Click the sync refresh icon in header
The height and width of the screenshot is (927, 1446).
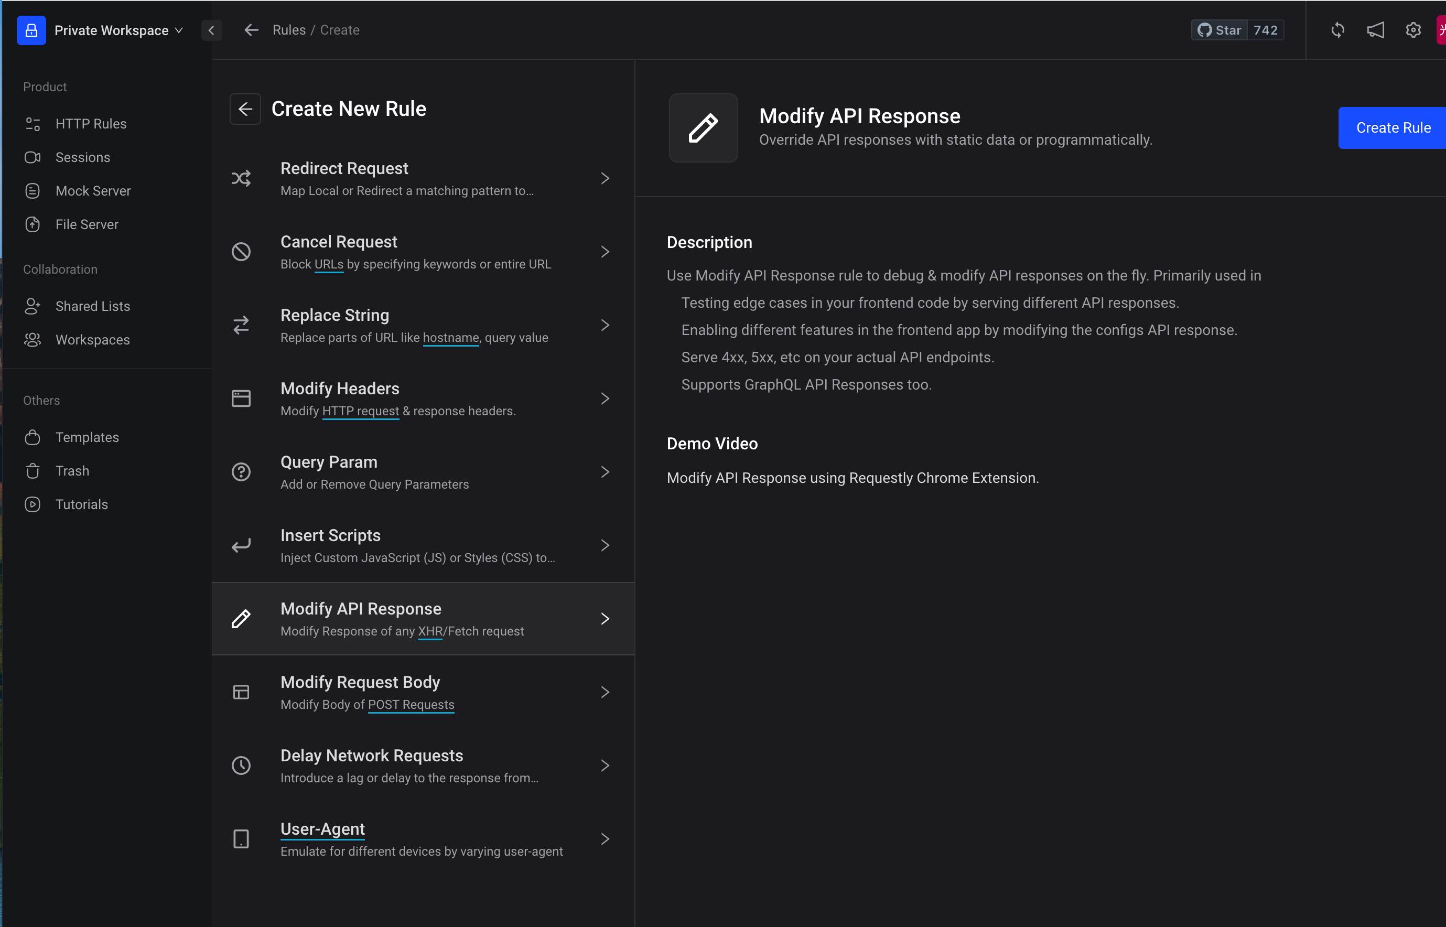pyautogui.click(x=1337, y=30)
